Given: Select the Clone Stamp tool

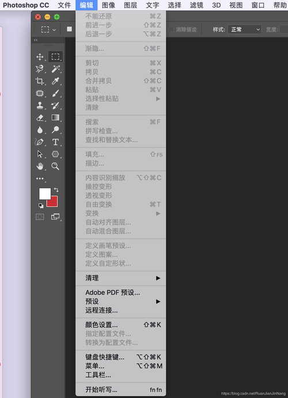Looking at the screenshot, I should pyautogui.click(x=40, y=105).
